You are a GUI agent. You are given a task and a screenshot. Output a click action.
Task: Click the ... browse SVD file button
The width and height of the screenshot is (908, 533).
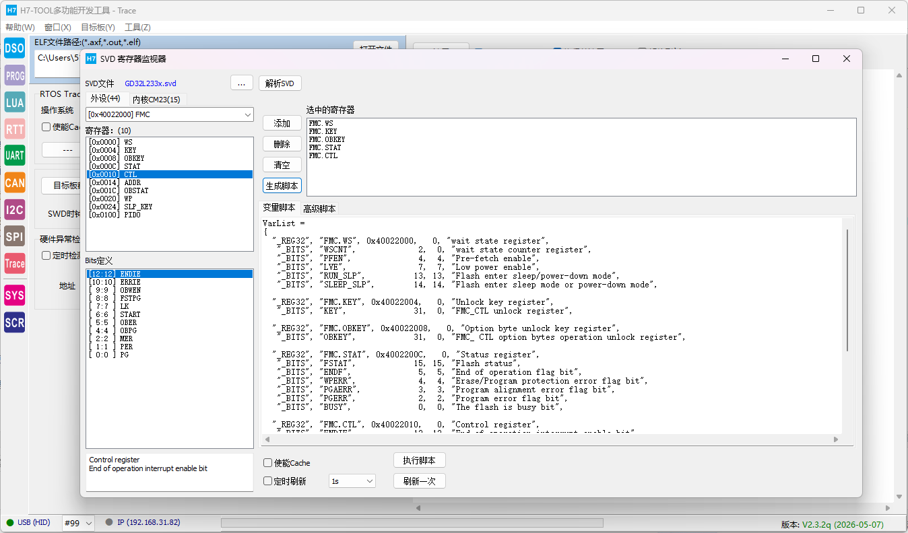pos(242,83)
